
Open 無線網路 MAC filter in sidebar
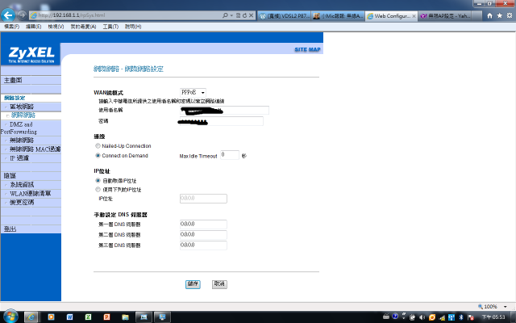[x=35, y=149]
